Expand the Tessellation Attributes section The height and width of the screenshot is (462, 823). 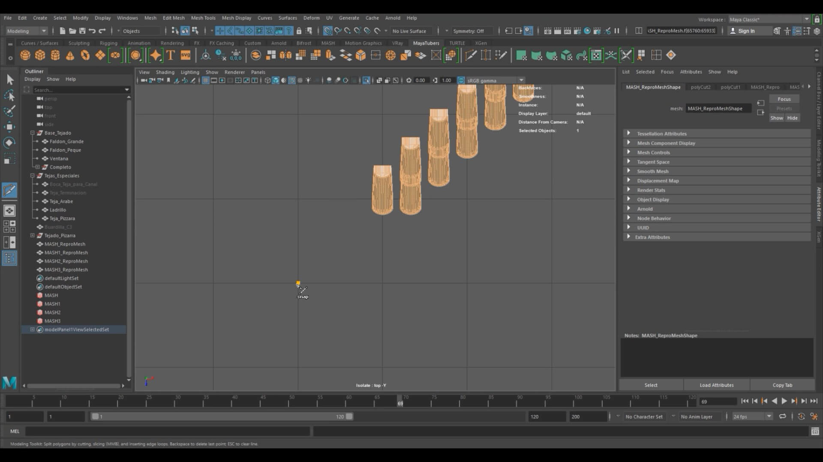[628, 133]
